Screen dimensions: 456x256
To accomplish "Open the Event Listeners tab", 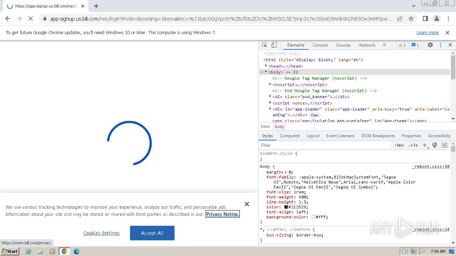I will coord(340,136).
